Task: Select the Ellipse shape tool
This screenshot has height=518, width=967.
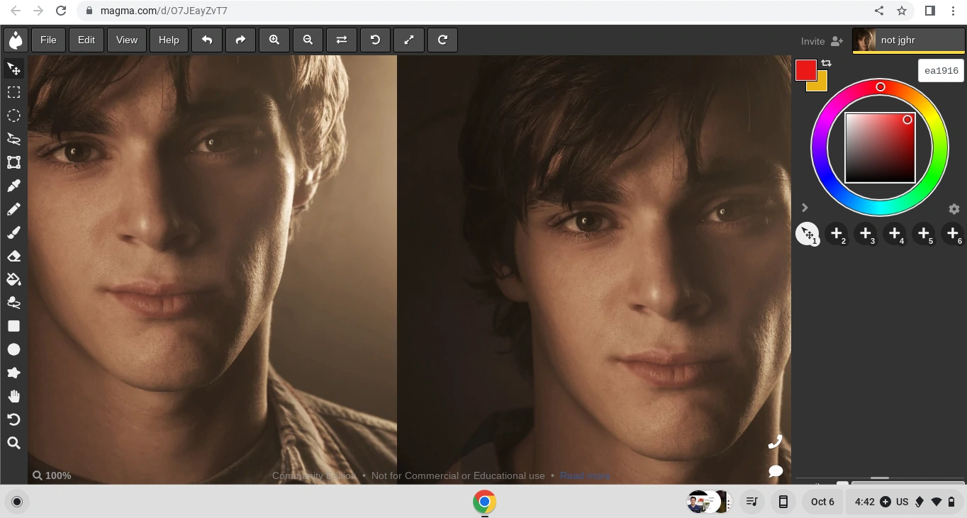Action: click(x=14, y=349)
